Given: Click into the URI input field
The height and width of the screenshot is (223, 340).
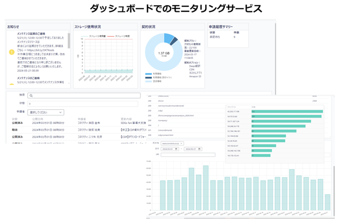Looking at the screenshot, I should pos(188,155).
